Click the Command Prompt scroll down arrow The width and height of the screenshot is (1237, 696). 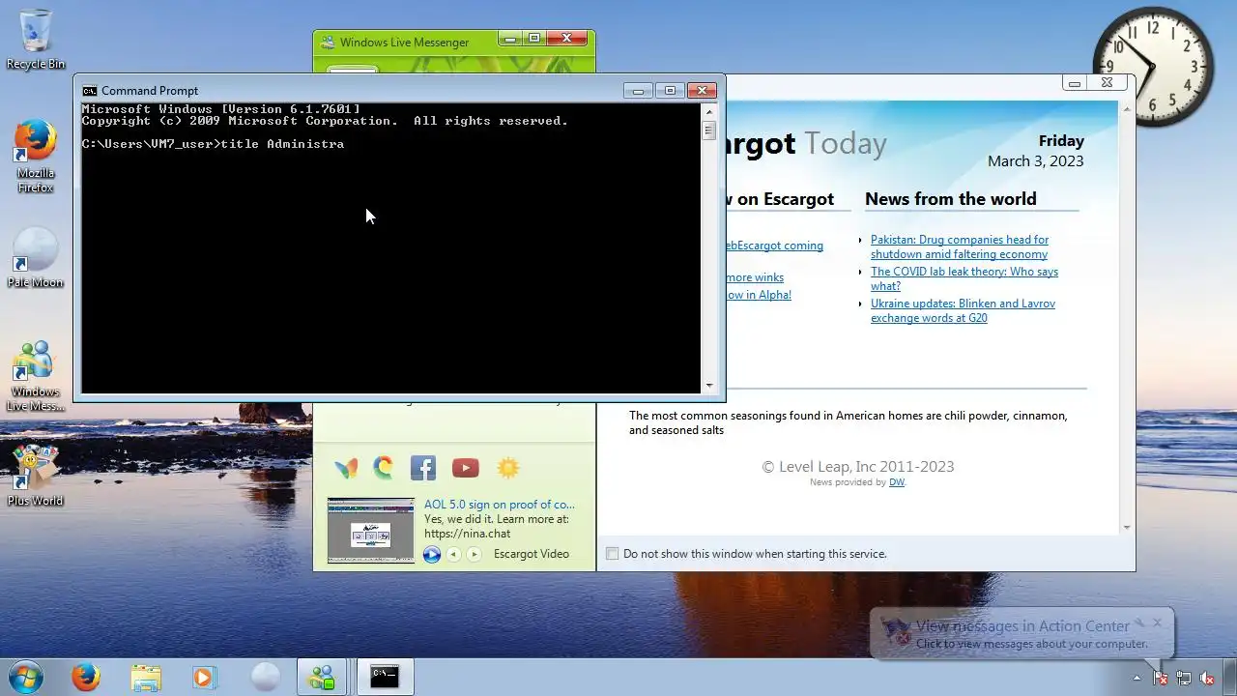point(709,386)
